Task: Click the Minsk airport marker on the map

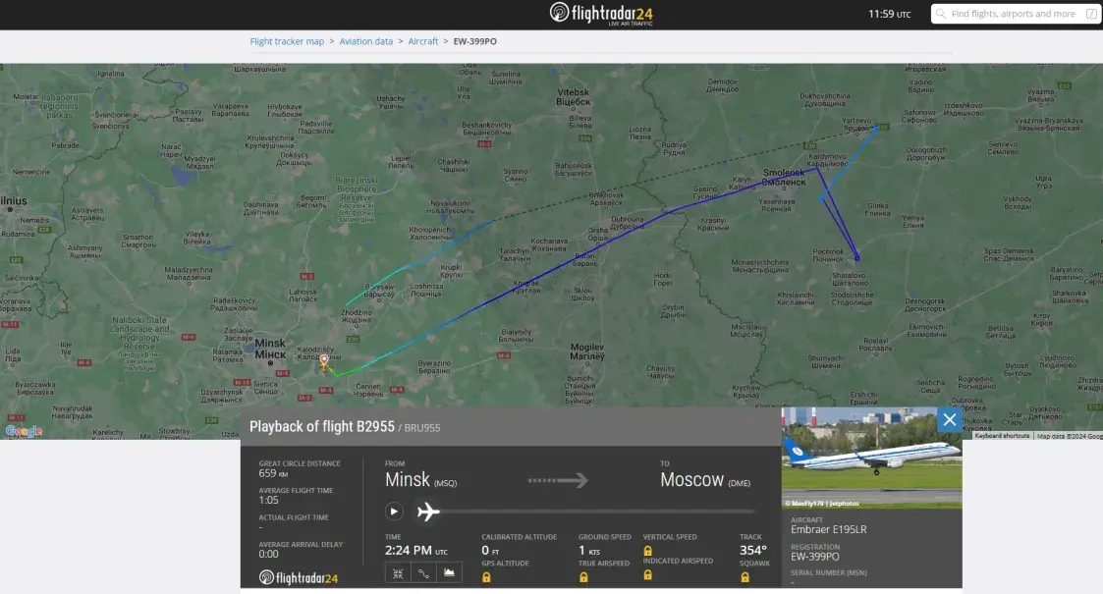Action: (324, 361)
